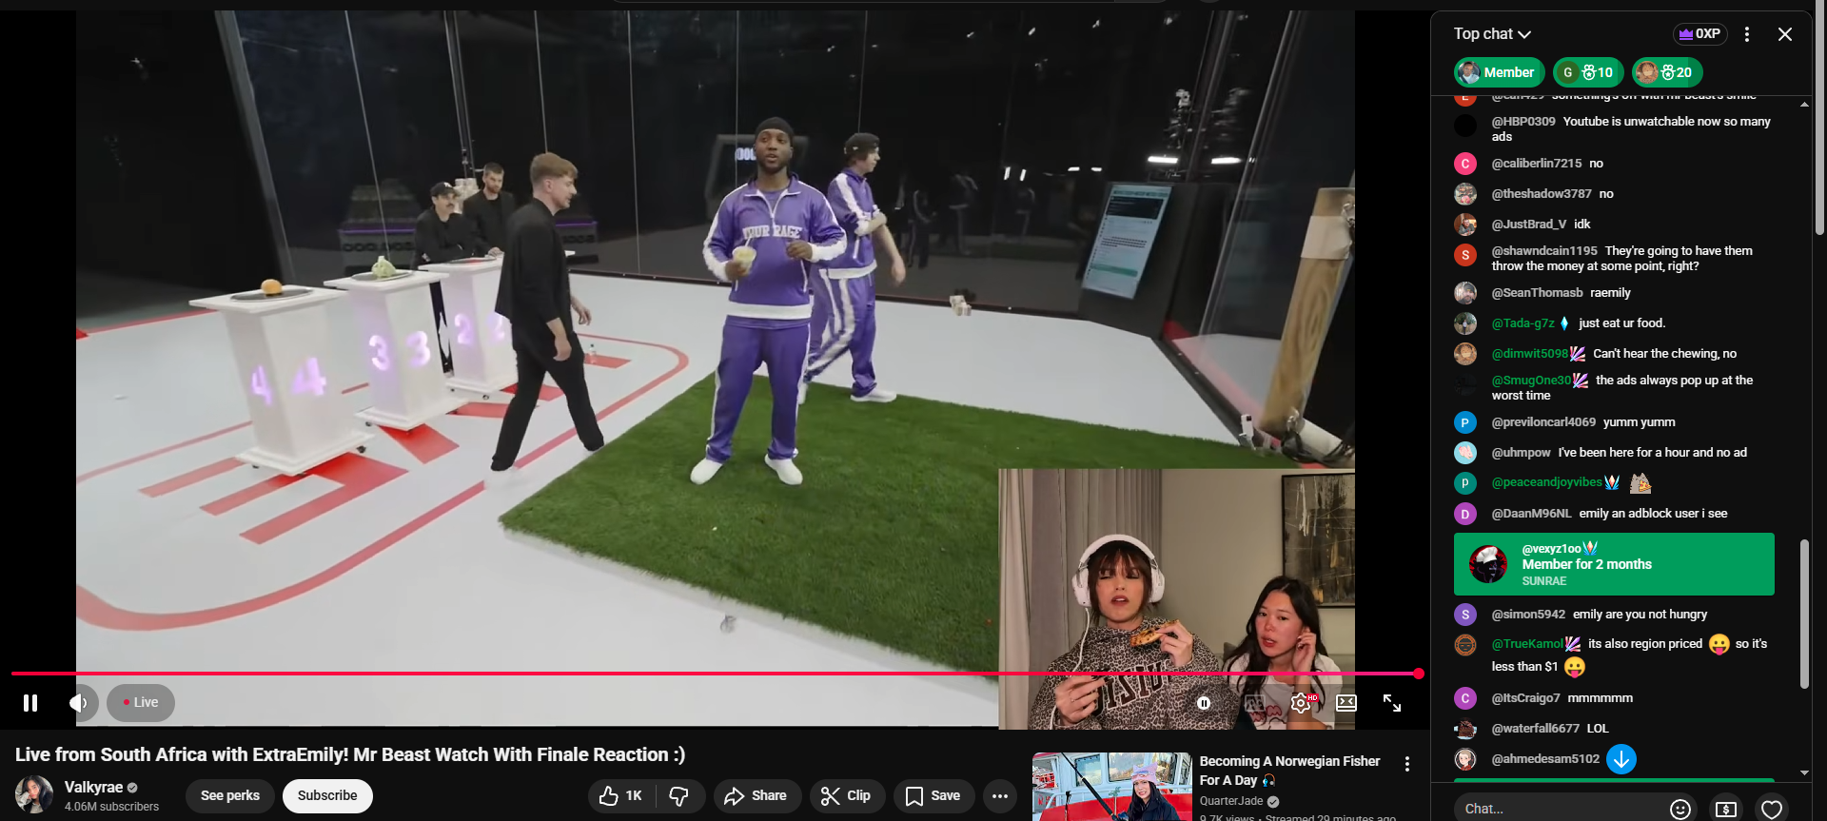The image size is (1827, 821).
Task: Open more actions ellipsis below video
Action: (1000, 796)
